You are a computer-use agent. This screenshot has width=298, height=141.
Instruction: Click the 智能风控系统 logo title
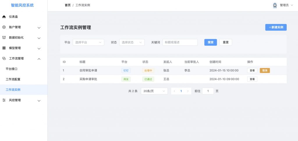[x=22, y=5]
